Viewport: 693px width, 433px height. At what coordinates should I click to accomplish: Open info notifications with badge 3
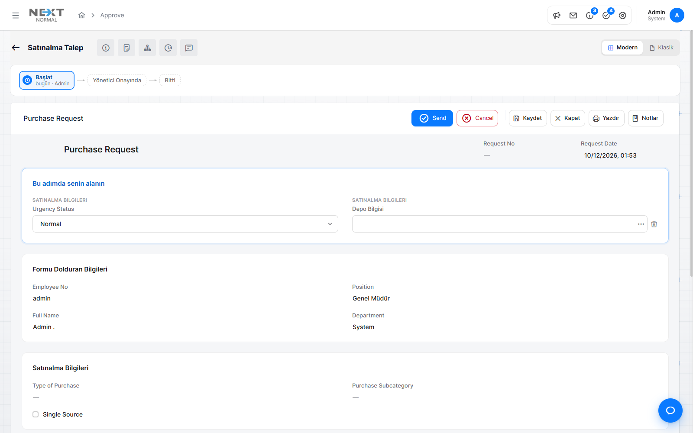point(590,16)
